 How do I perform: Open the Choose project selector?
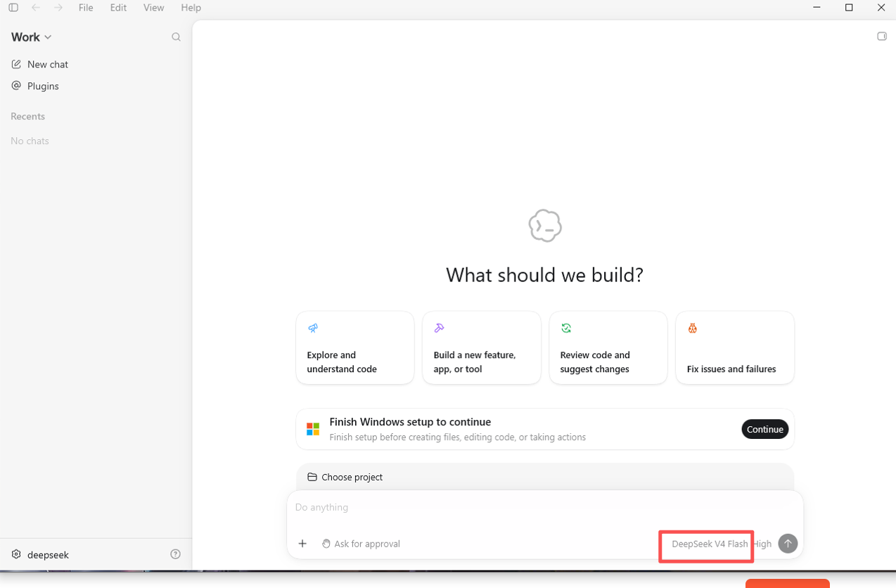[x=345, y=477]
